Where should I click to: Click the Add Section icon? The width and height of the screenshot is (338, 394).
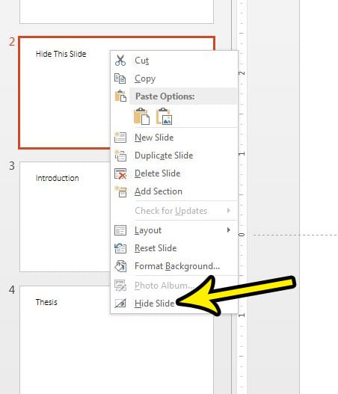[x=120, y=191]
